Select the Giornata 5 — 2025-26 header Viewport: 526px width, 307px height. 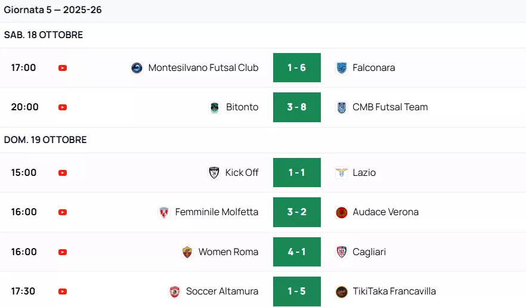pyautogui.click(x=53, y=10)
